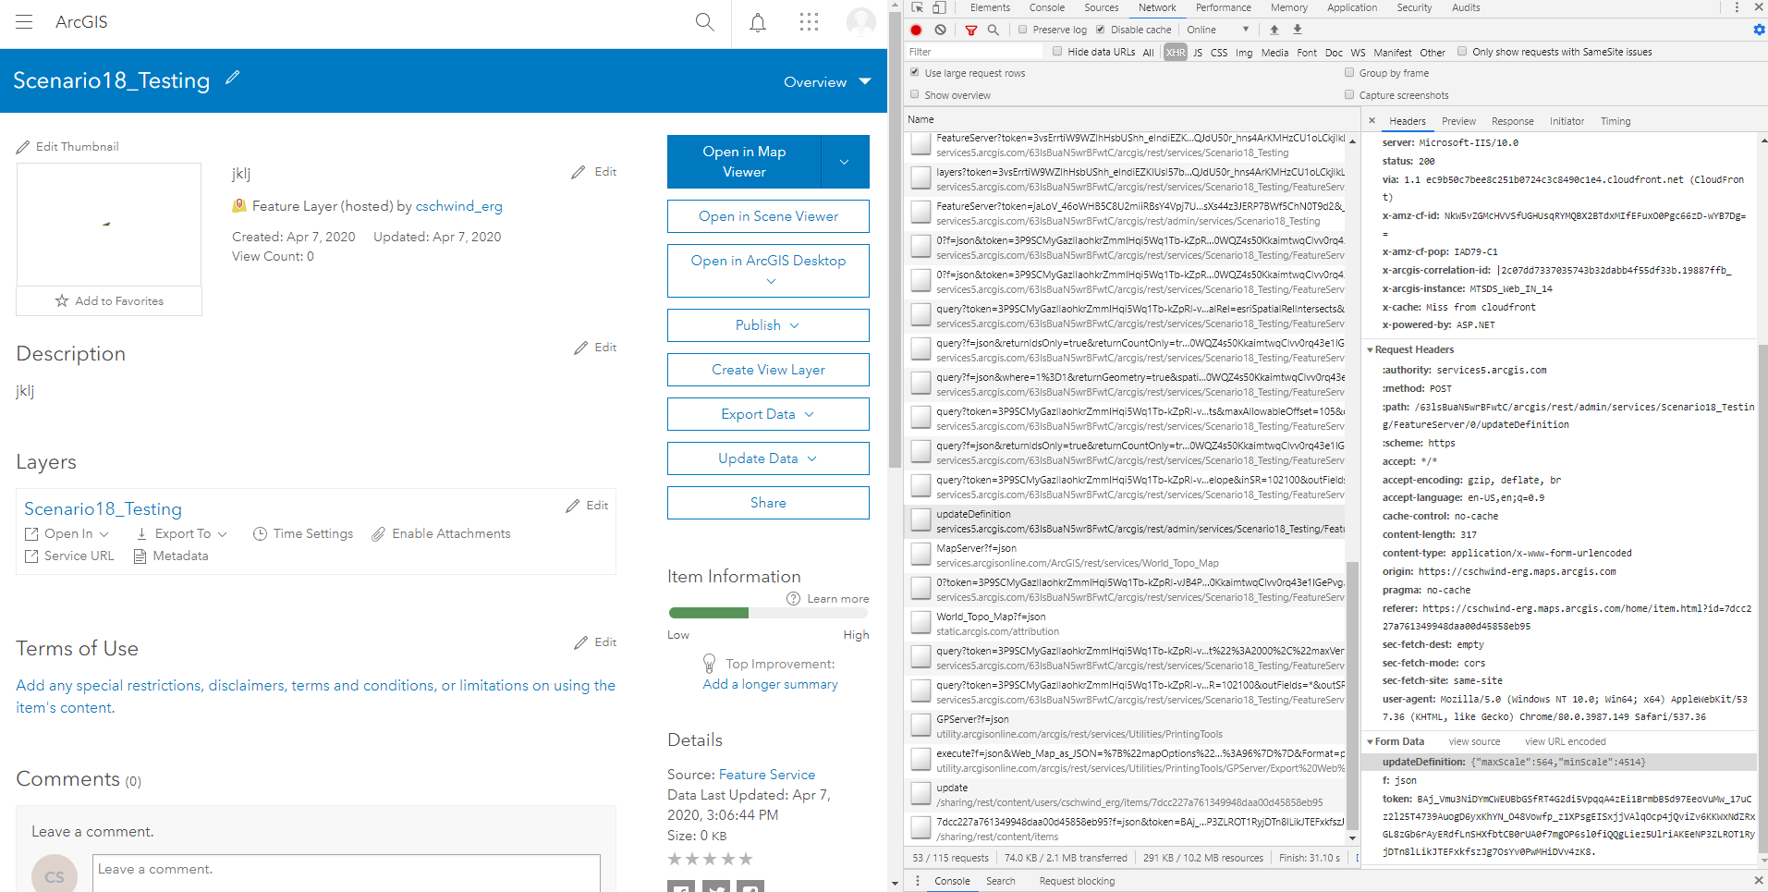Show the Preview tab of the request
Screen dimensions: 1768x892
1458,121
